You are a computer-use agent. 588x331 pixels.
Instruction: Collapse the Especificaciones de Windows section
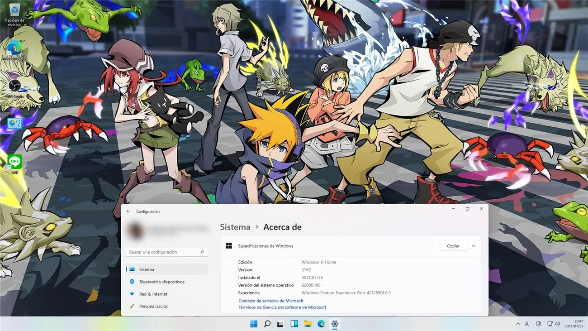(x=474, y=246)
